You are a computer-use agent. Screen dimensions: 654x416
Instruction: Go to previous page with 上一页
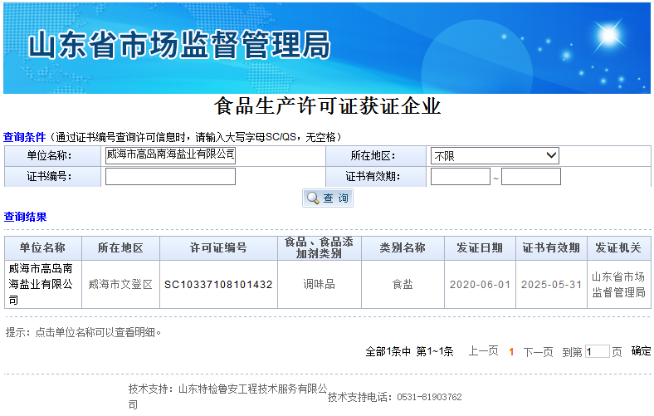pos(483,351)
